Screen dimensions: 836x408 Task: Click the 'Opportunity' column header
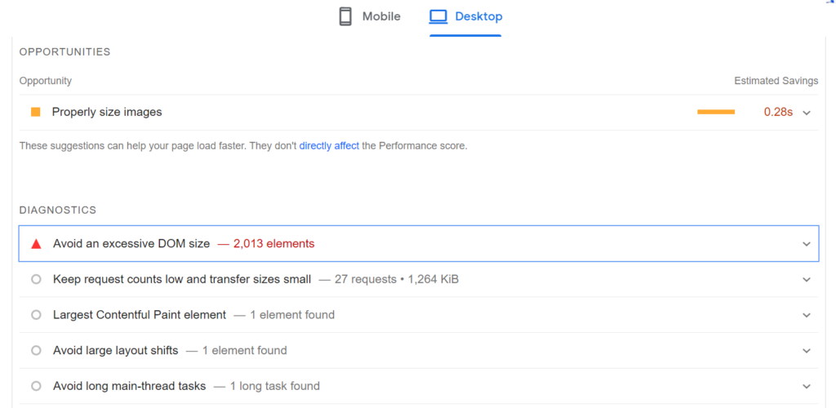point(46,81)
